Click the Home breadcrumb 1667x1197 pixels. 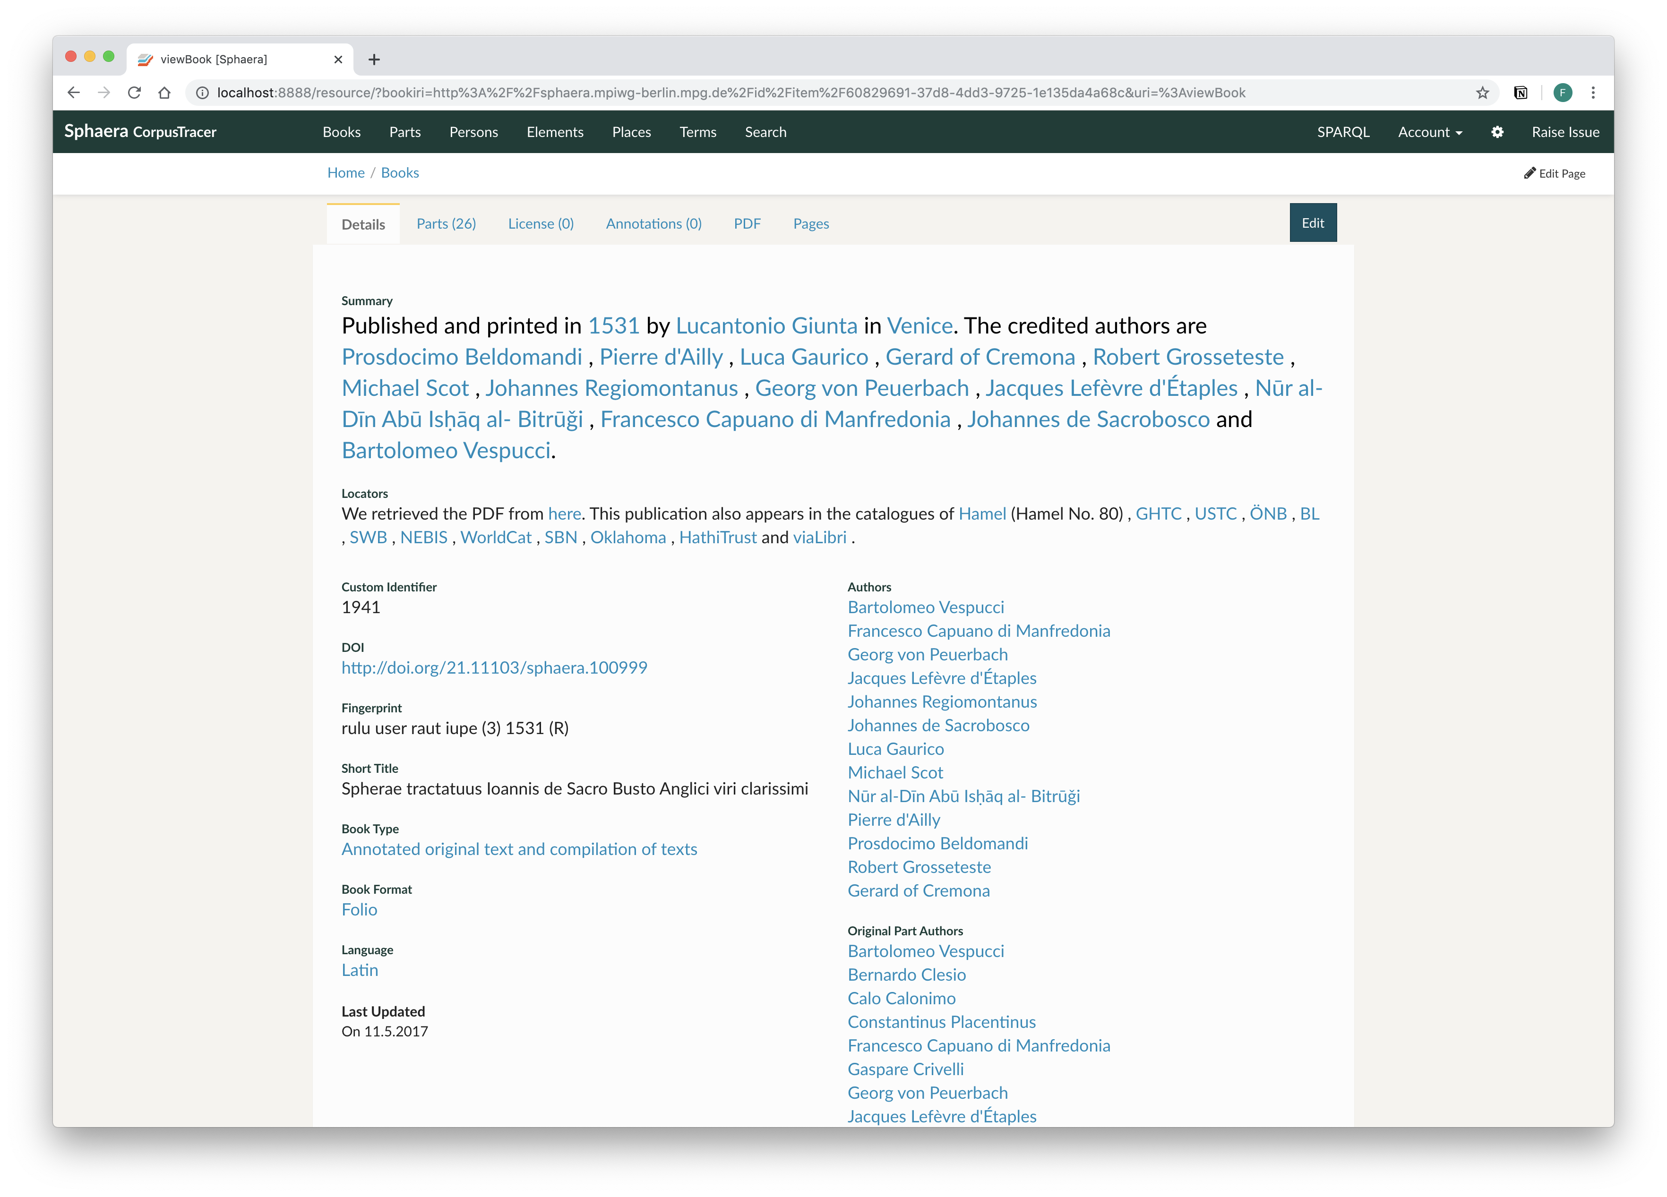coord(346,173)
